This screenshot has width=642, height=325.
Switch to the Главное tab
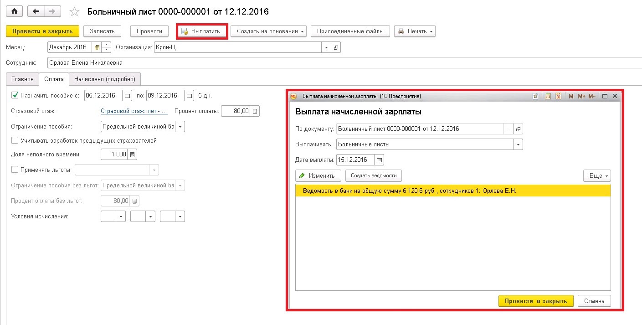(22, 79)
